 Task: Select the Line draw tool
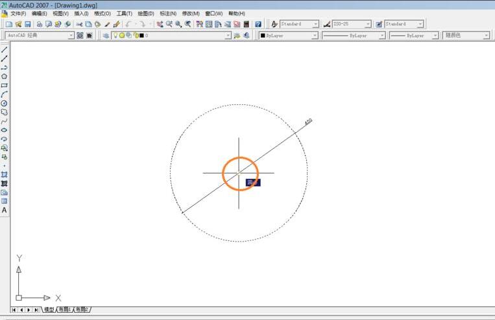[4, 50]
